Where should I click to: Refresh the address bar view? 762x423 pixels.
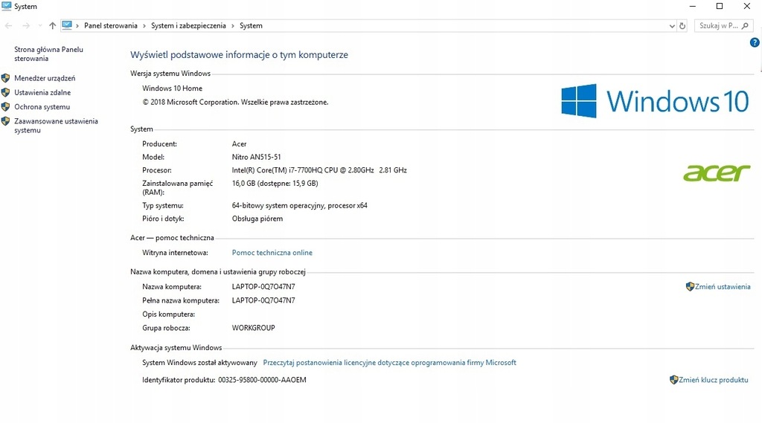click(682, 26)
